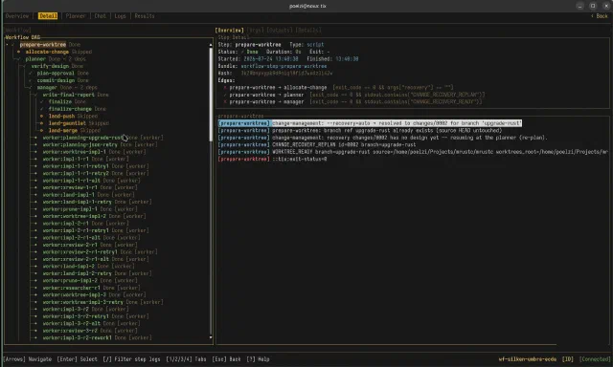Click the scroll-down arrow of the Workflow DAG
Image resolution: width=613 pixels, height=367 pixels.
click(211, 337)
